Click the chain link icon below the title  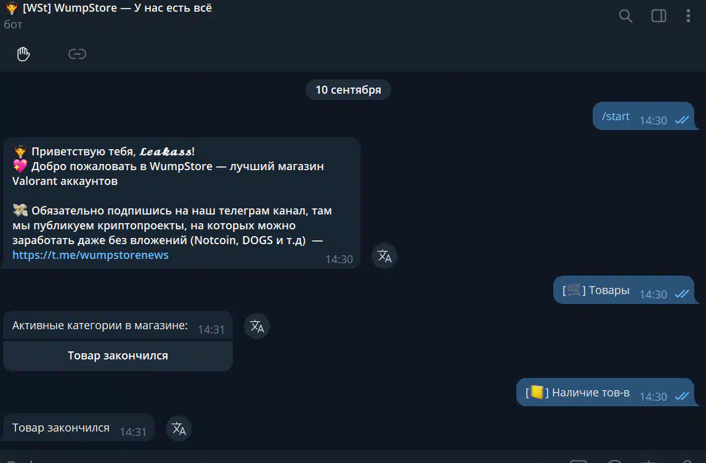tap(77, 54)
